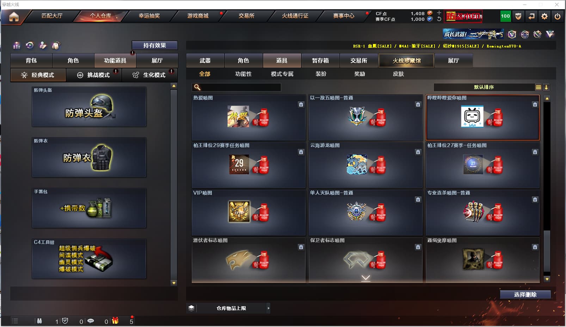This screenshot has height=327, width=566.
Task: Click the power icon to exit game
Action: (x=558, y=16)
